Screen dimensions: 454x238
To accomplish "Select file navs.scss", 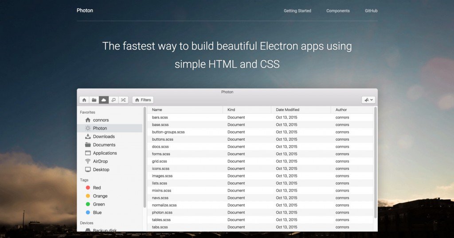I will 260,198.
